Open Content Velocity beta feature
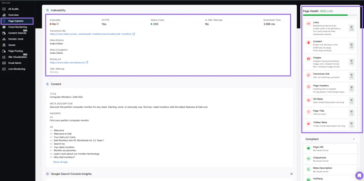This screenshot has height=181, width=364. 17,33
